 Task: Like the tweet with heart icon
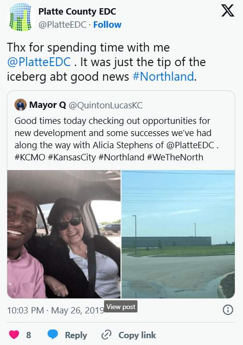(x=14, y=335)
